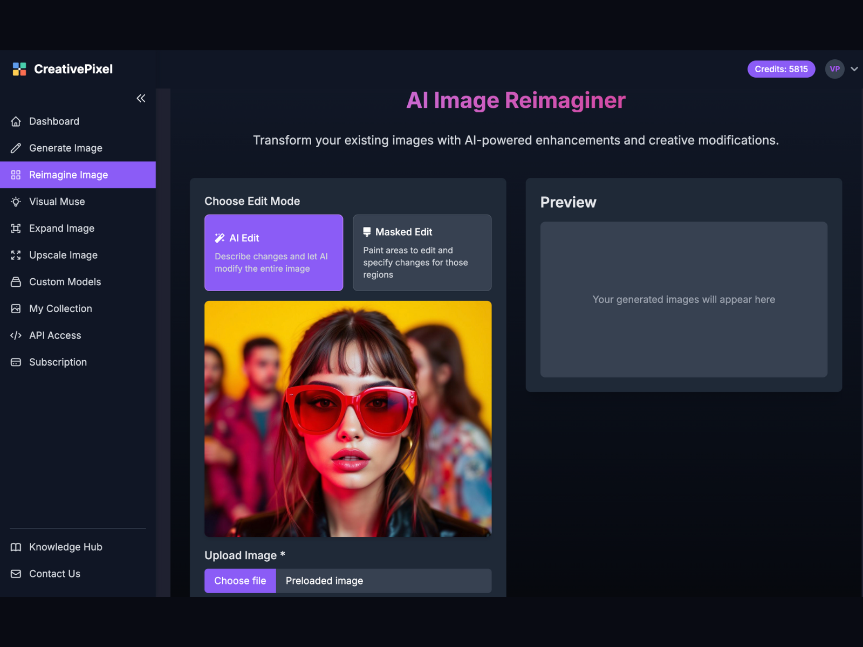Click the Upload Image label
This screenshot has width=863, height=647.
click(x=245, y=555)
